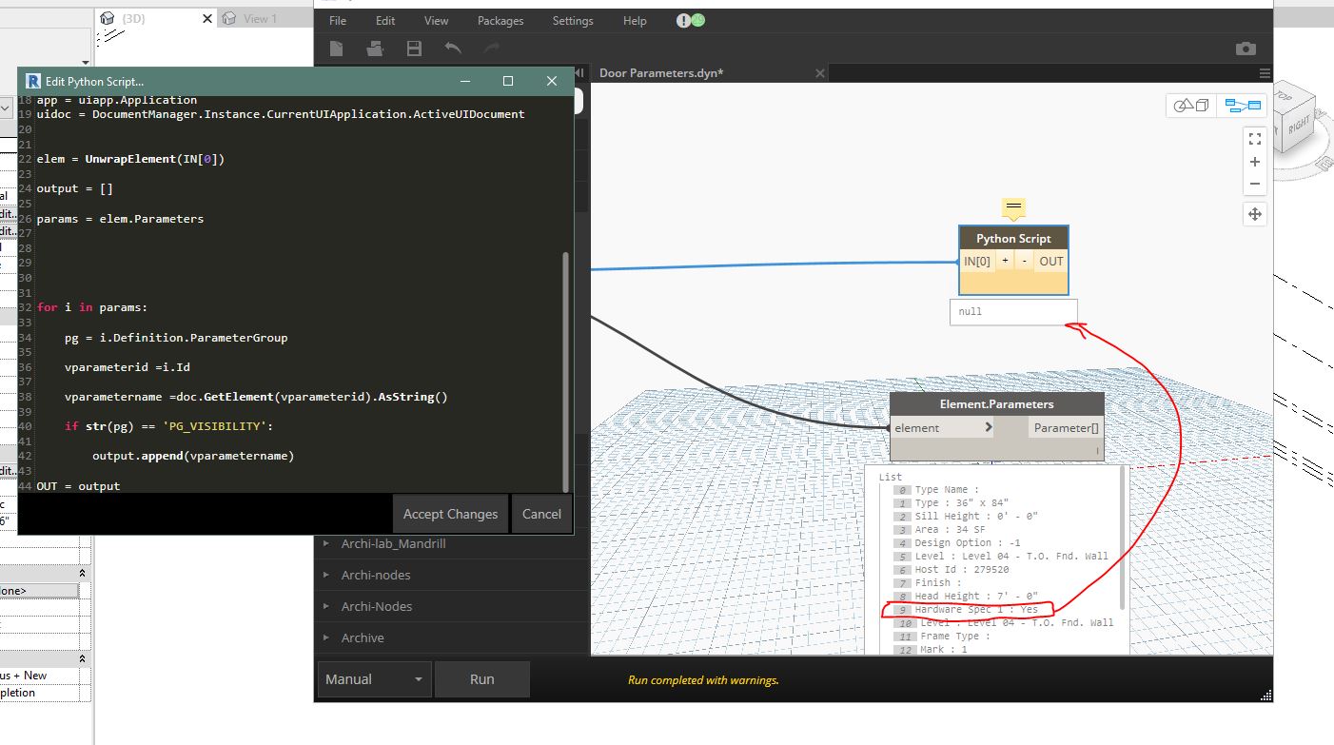
Task: Accept changes in Python script editor
Action: [450, 514]
